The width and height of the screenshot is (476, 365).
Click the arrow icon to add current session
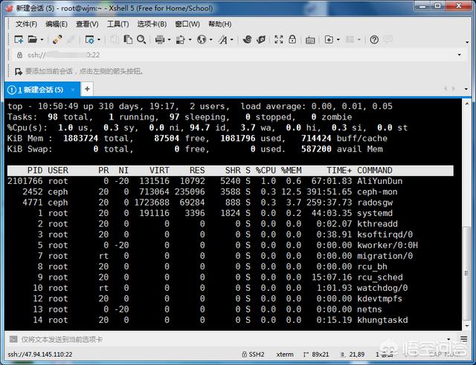[19, 71]
